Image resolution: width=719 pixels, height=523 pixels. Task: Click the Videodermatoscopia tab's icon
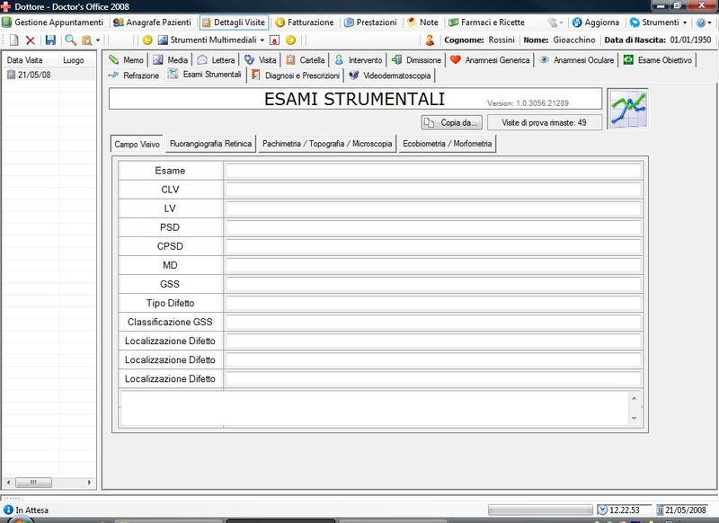point(353,75)
